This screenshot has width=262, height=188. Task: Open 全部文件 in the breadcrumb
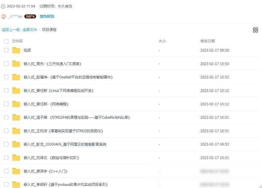(30, 30)
